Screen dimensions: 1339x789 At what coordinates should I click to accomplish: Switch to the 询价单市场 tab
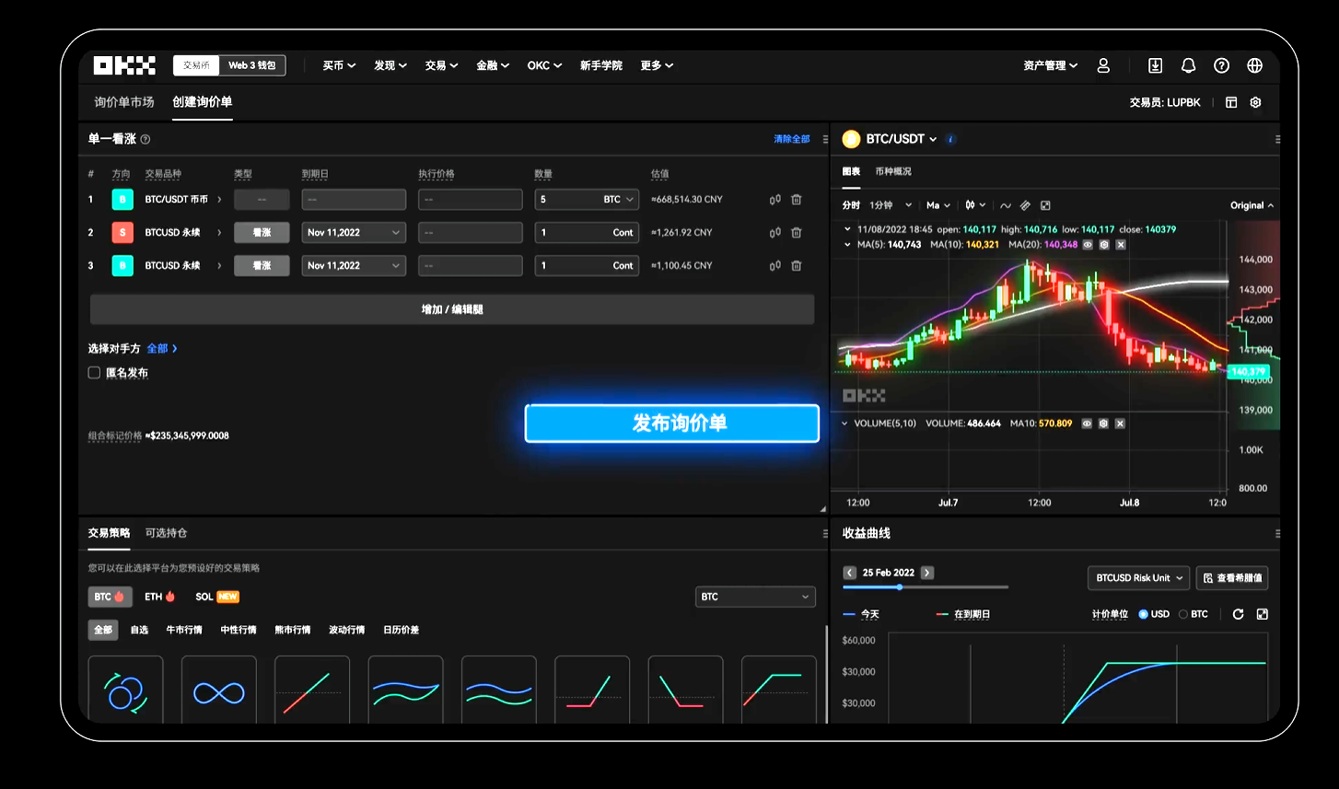[124, 102]
